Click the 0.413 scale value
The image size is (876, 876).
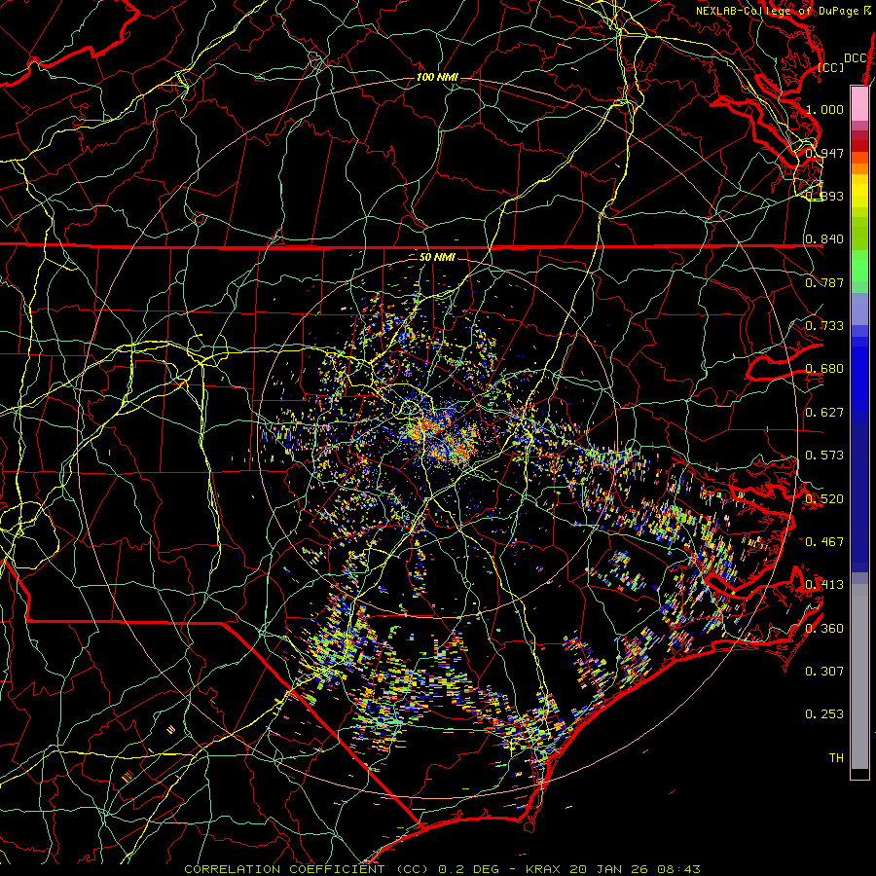[x=824, y=585]
